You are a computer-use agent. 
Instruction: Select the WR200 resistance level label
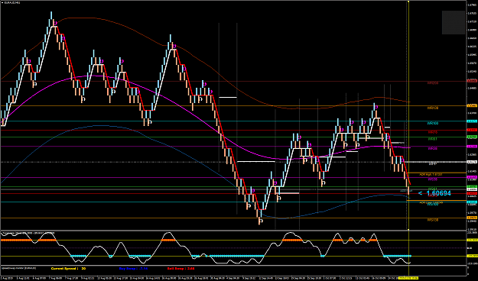coord(433,82)
